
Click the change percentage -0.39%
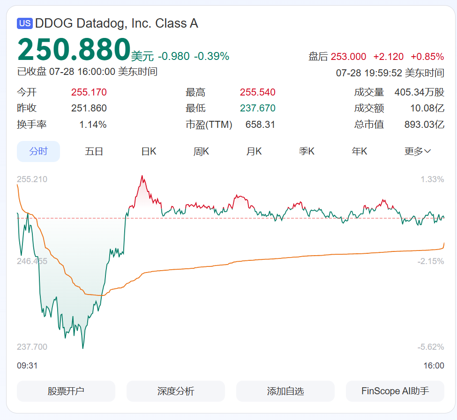point(211,56)
